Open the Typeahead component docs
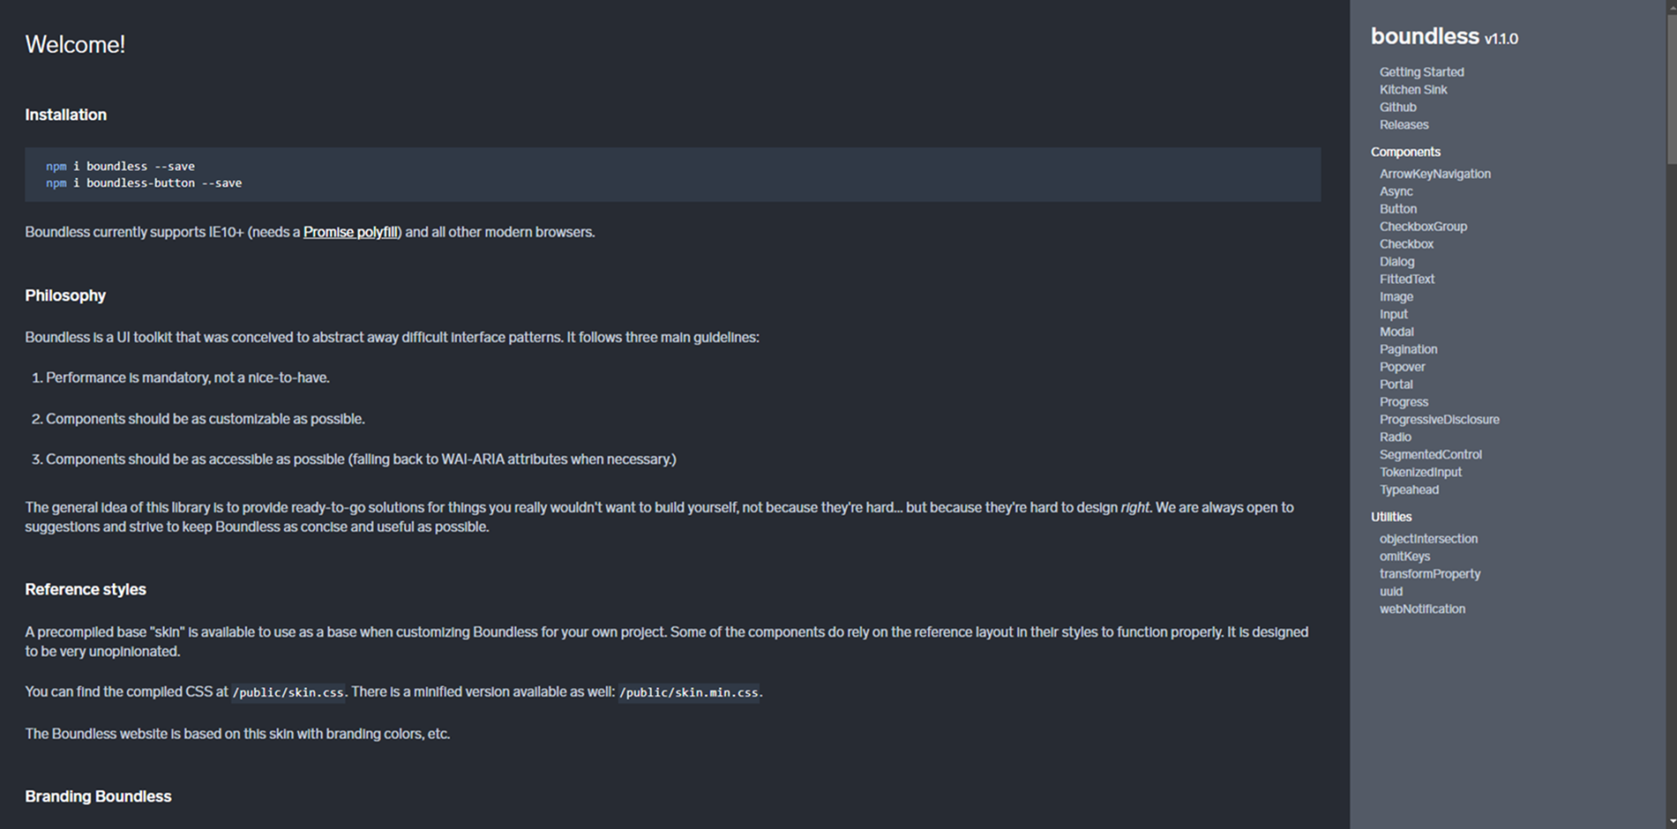The width and height of the screenshot is (1677, 829). pyautogui.click(x=1409, y=490)
